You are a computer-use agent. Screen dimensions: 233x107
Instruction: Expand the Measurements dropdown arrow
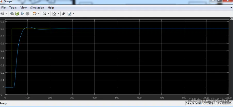coord(73,14)
